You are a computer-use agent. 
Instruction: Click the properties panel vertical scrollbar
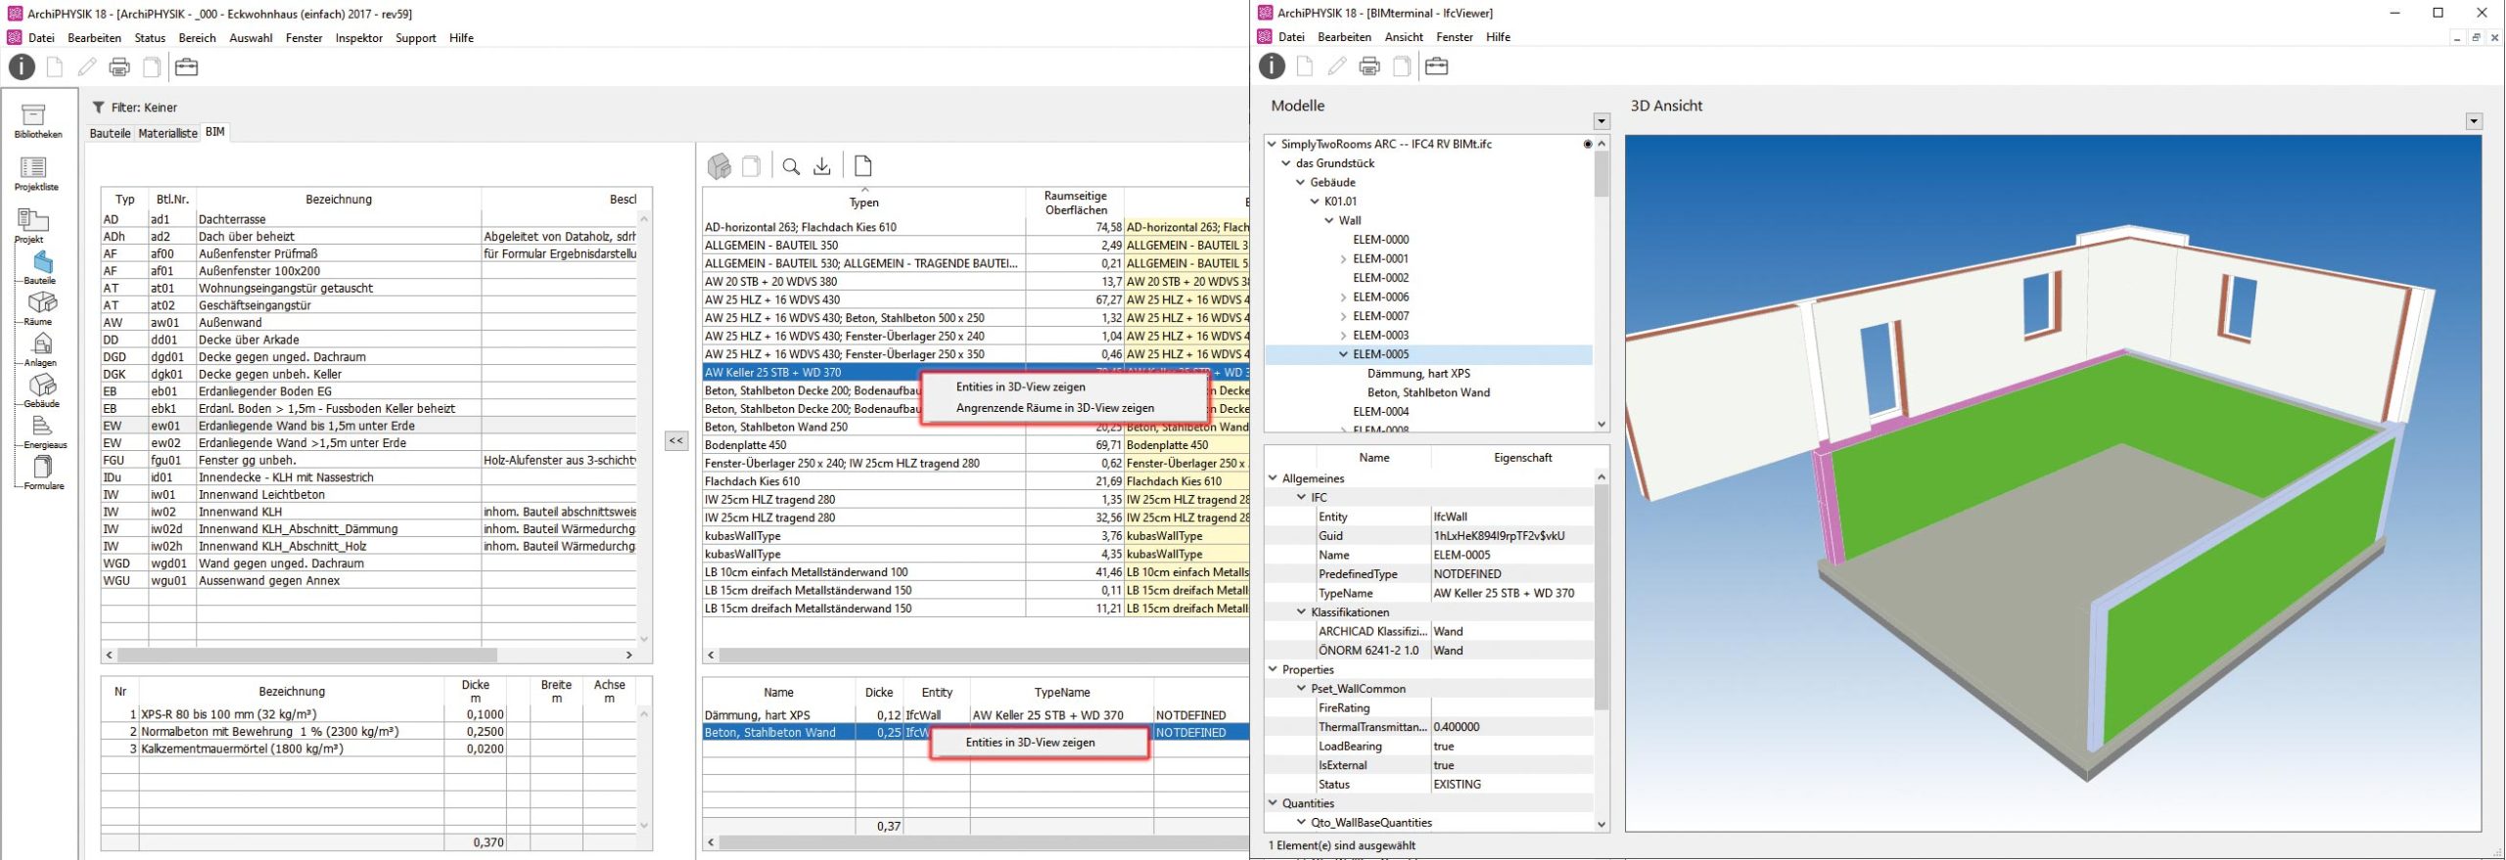1601,597
